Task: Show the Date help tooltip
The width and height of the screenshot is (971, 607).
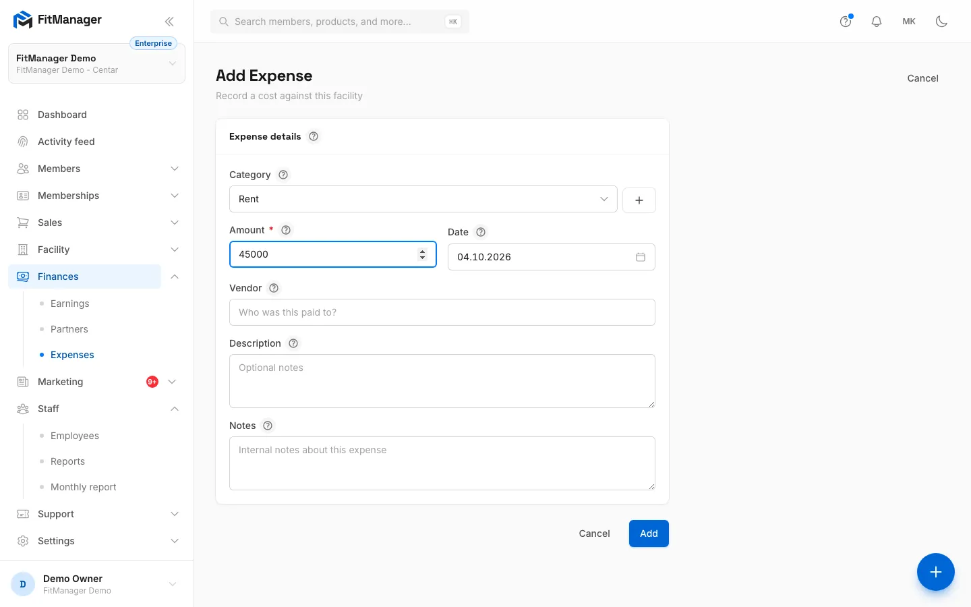Action: click(481, 232)
